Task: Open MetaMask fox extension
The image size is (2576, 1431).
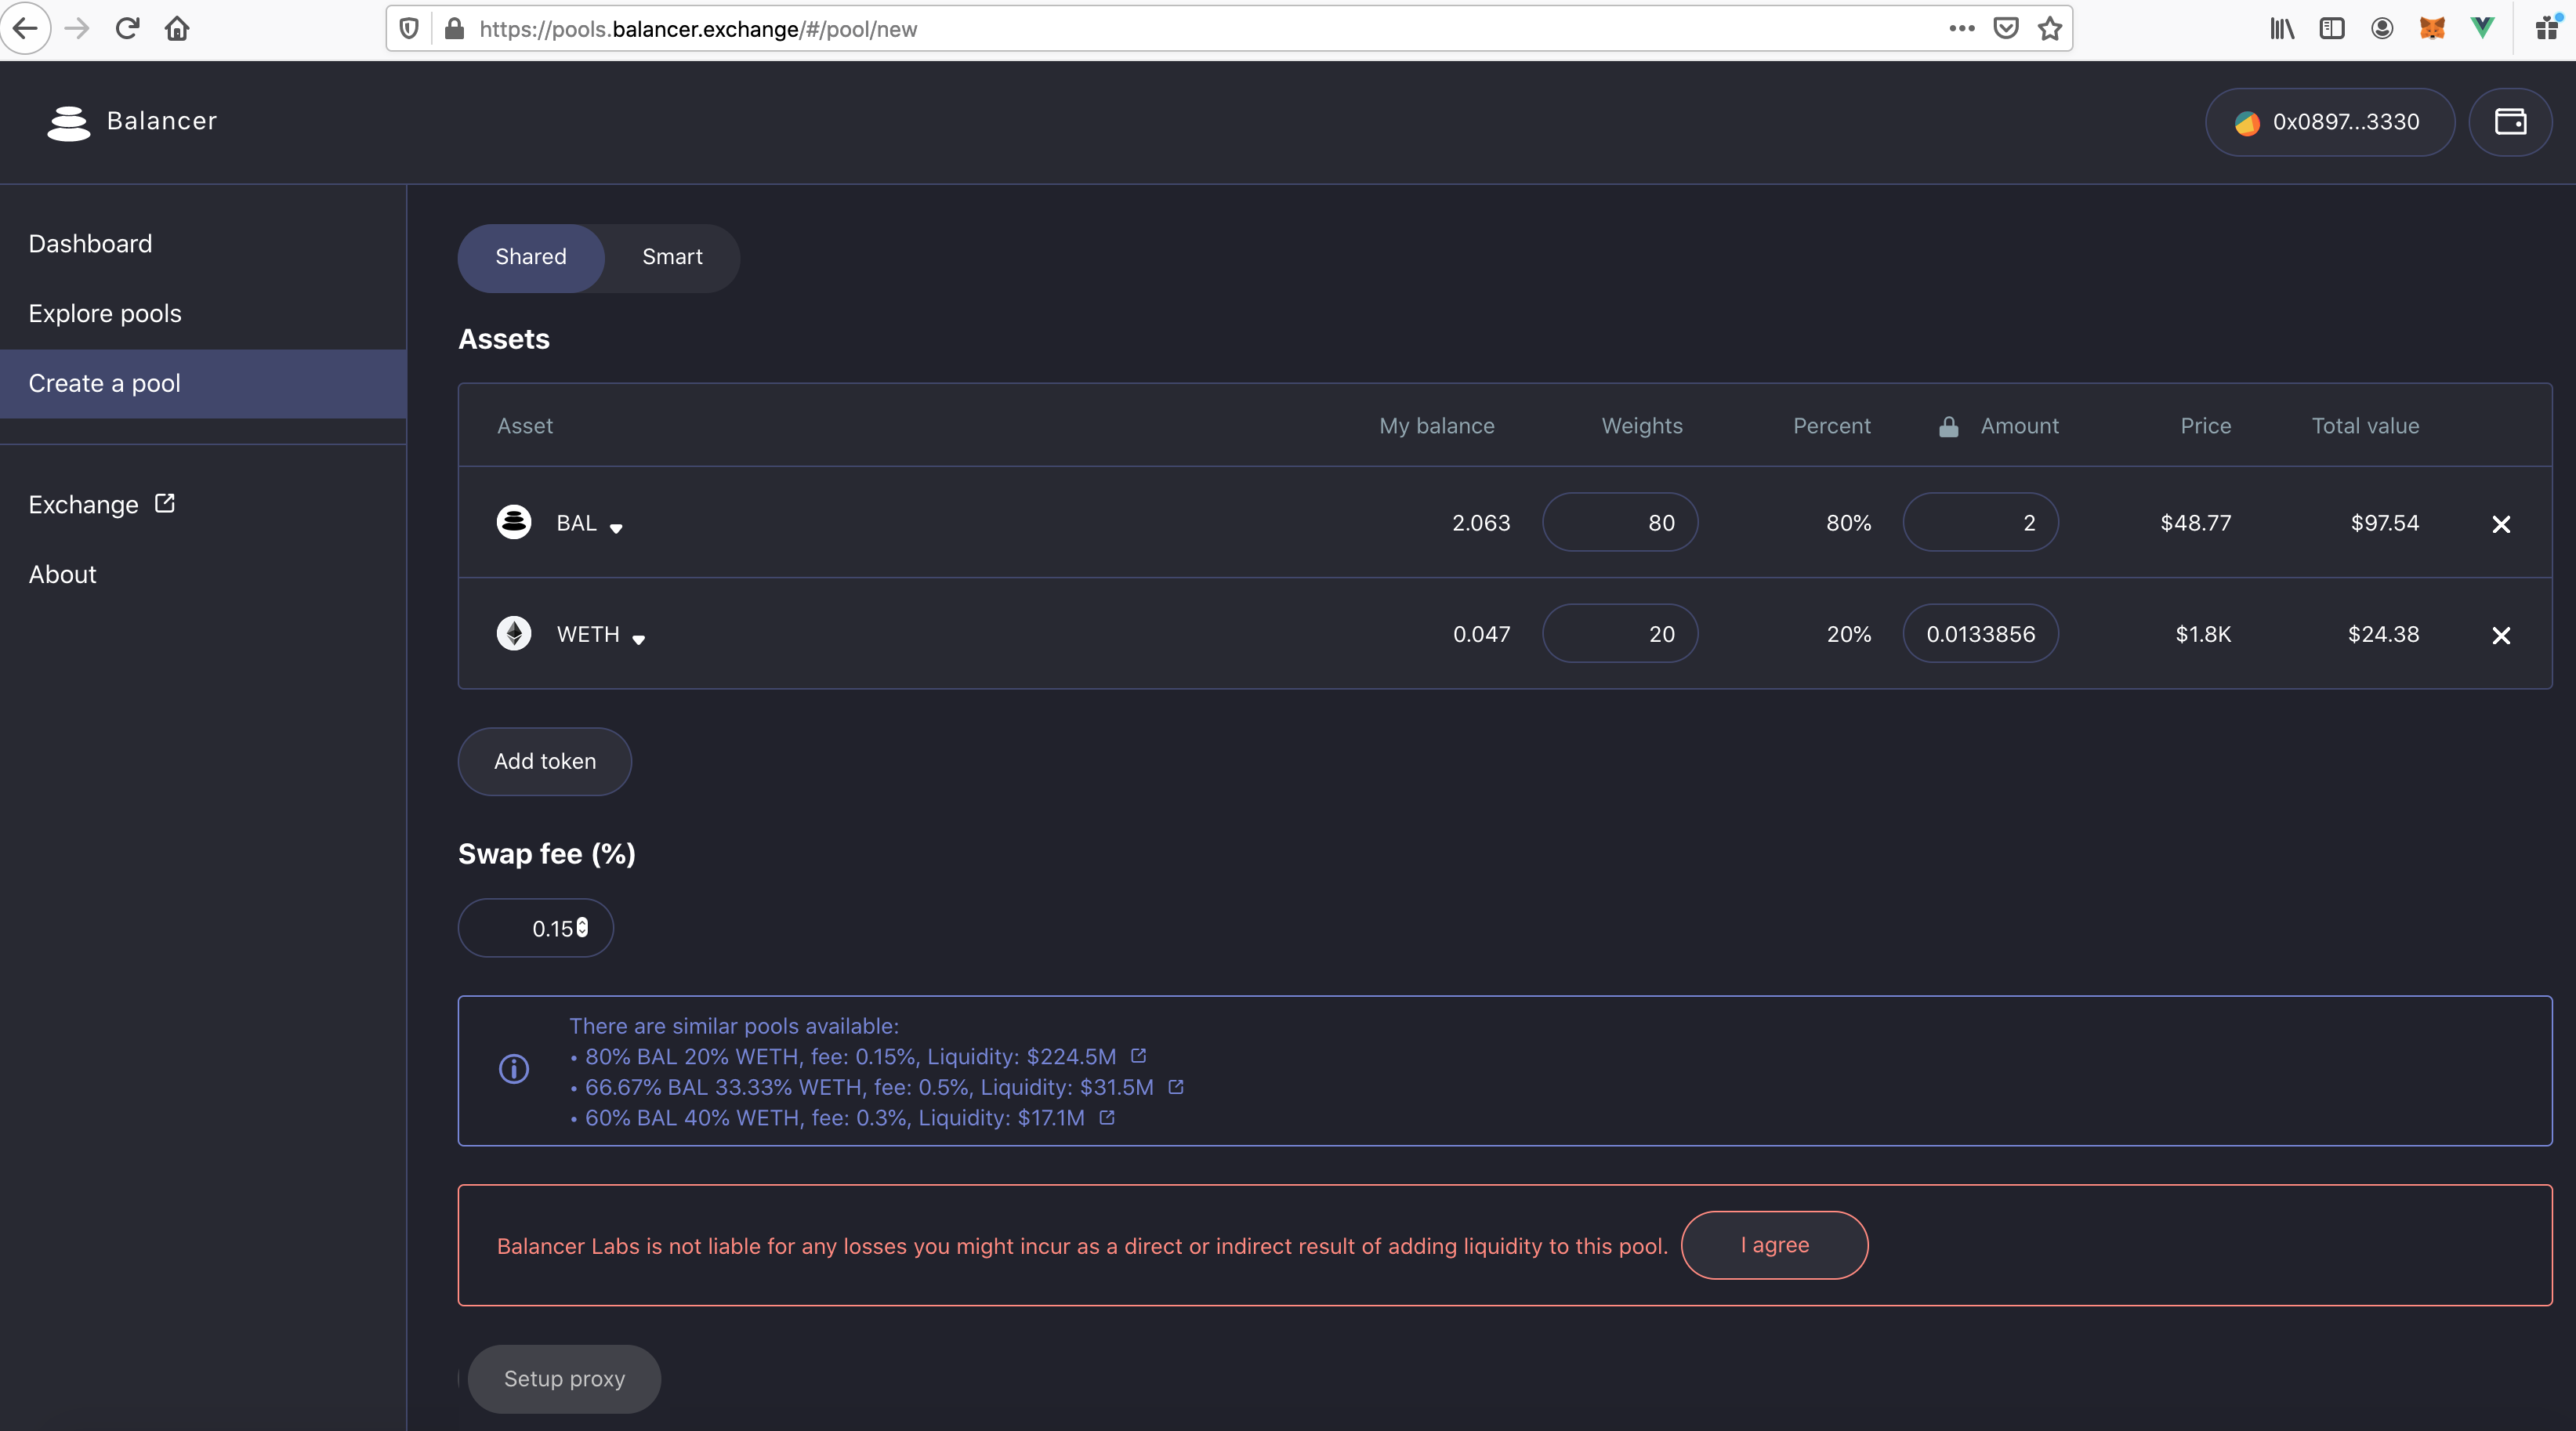Action: [2432, 28]
